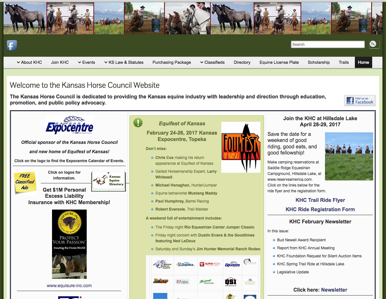Click "Paul Humphrey, Barrel Racing" item

tap(182, 201)
